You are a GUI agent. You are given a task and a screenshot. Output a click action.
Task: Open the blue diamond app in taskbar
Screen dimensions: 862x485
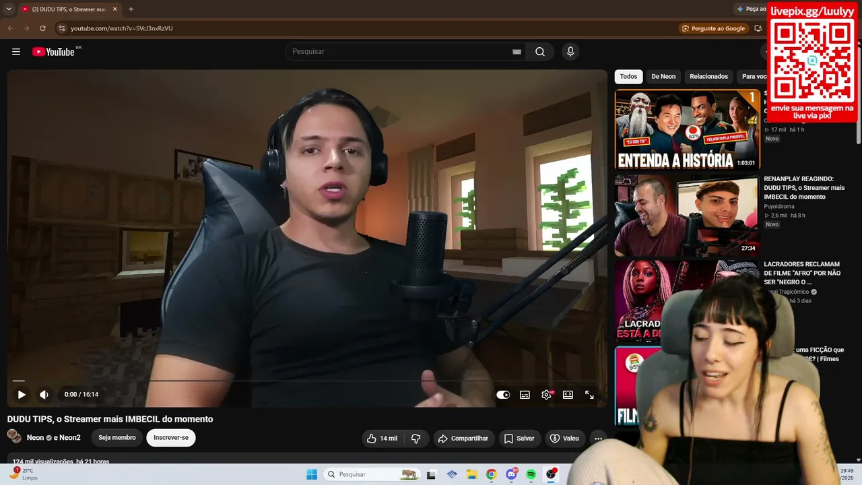click(x=452, y=474)
